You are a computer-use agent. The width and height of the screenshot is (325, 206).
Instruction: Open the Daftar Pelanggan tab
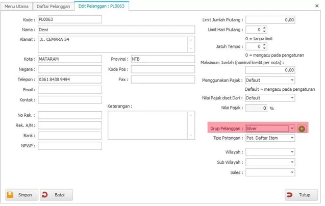[53, 6]
